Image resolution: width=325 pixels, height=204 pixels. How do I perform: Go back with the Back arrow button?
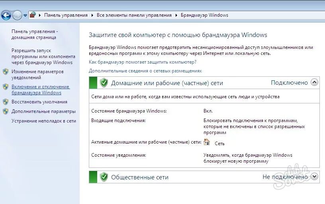tap(6, 15)
